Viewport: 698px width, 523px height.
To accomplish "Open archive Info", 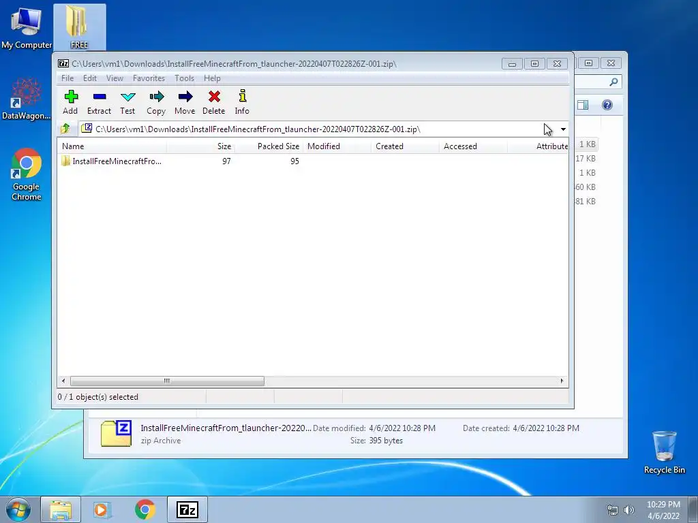I will coord(242,102).
